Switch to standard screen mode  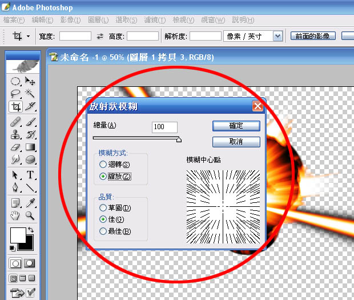(13, 278)
